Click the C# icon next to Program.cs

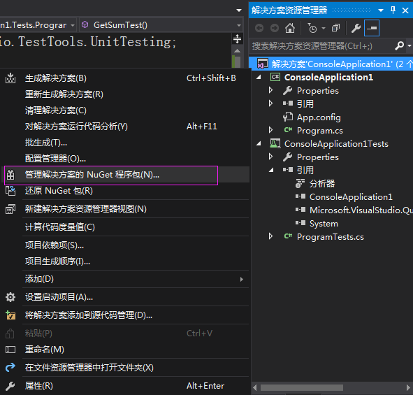pyautogui.click(x=288, y=130)
